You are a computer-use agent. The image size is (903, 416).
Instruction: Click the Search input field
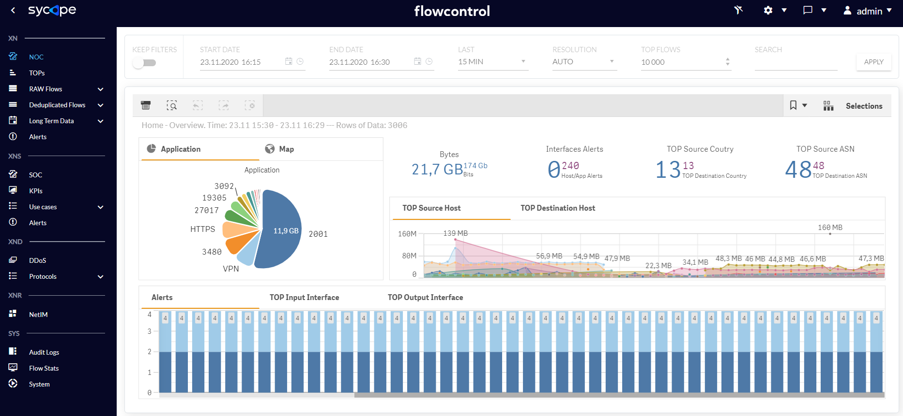coord(796,62)
